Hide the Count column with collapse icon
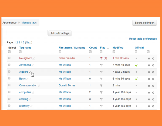The width and height of the screenshot is (162, 126). click(90, 52)
